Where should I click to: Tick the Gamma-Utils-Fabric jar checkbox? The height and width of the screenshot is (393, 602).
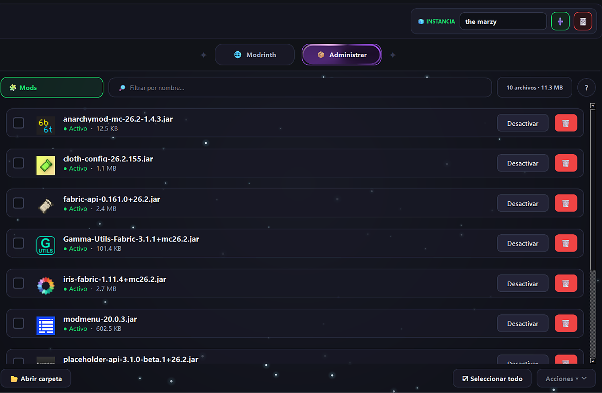(19, 243)
